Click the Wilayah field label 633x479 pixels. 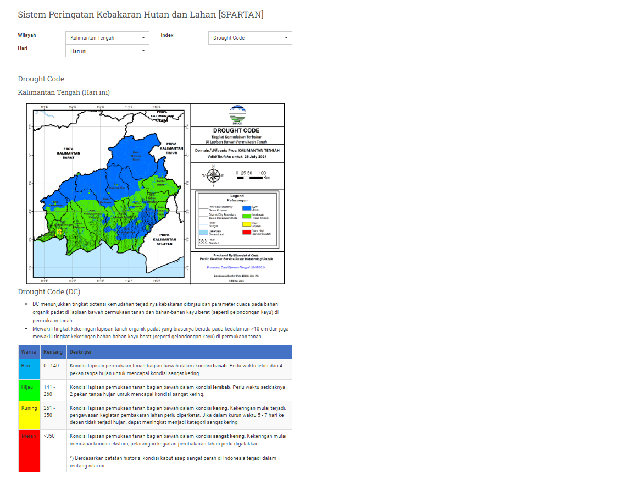tap(27, 35)
